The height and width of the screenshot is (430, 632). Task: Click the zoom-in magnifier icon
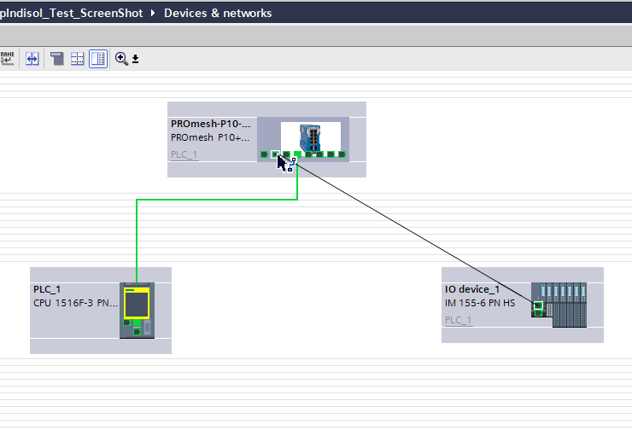point(121,59)
